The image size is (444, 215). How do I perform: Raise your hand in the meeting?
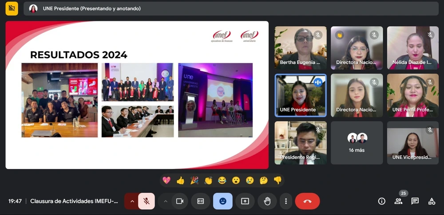coord(267,201)
